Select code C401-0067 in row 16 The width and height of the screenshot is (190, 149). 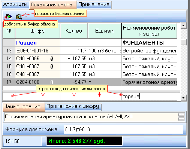coord(37,74)
